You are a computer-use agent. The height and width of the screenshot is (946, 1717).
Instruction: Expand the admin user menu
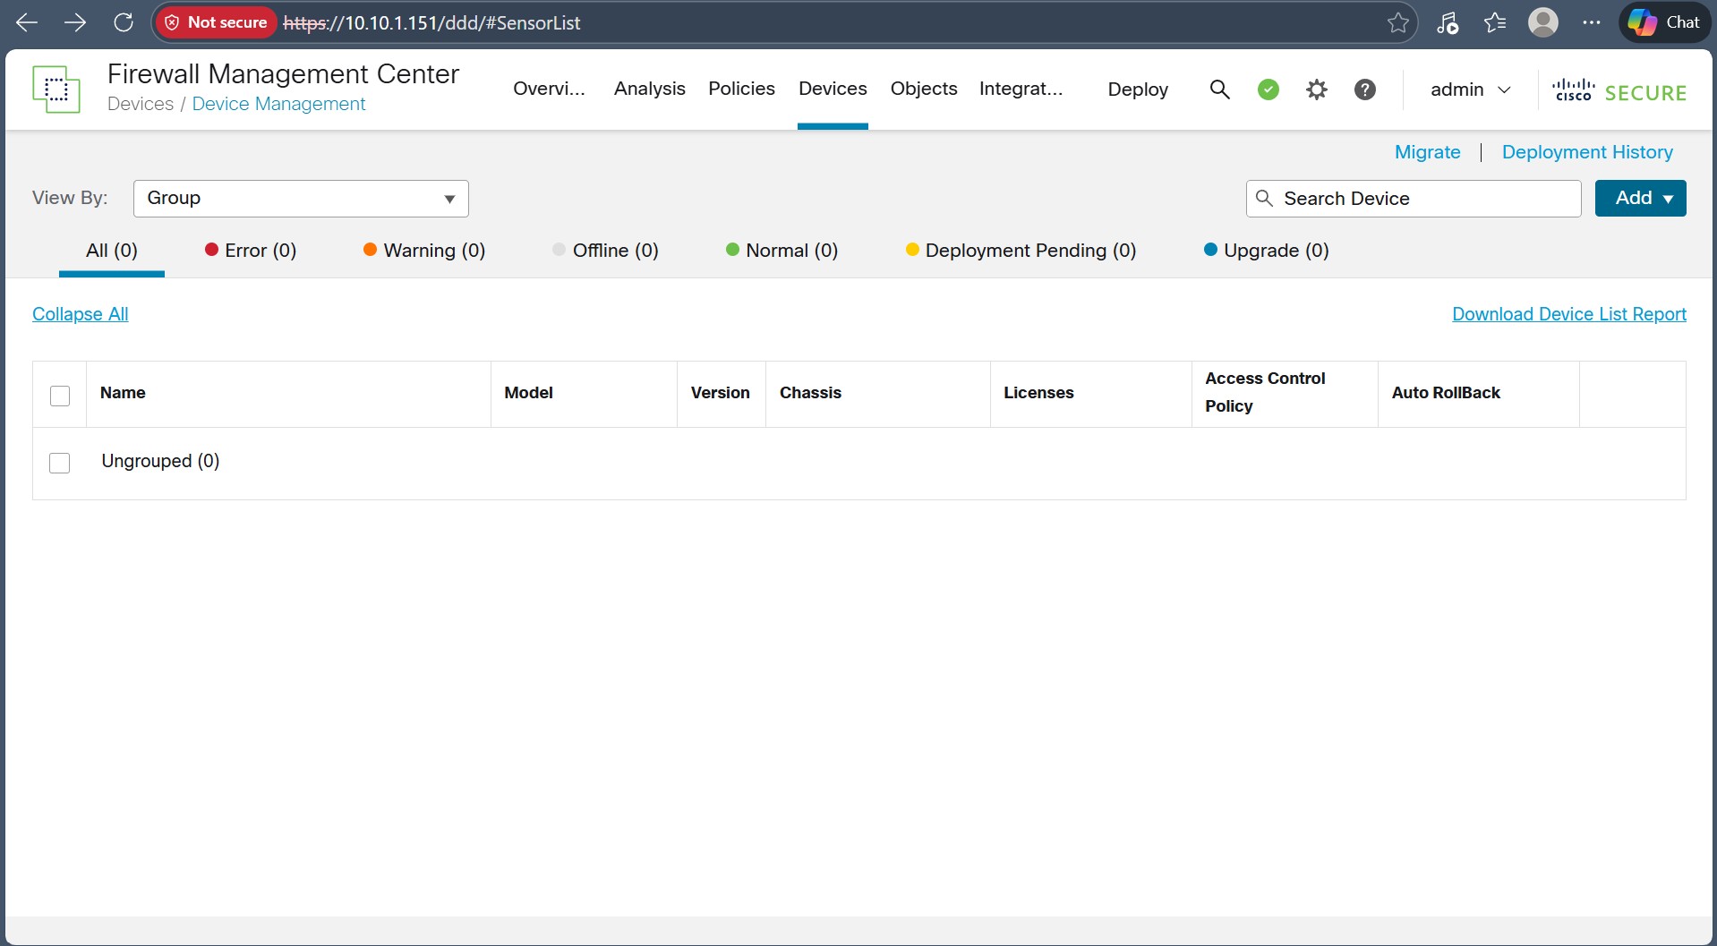coord(1470,89)
